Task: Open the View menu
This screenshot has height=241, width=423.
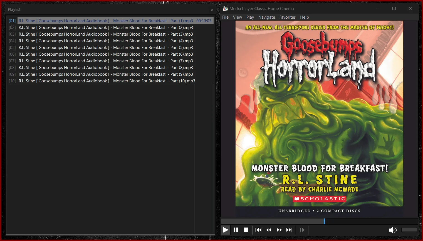Action: click(238, 17)
